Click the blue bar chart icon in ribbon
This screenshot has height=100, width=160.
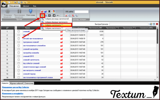(46, 11)
